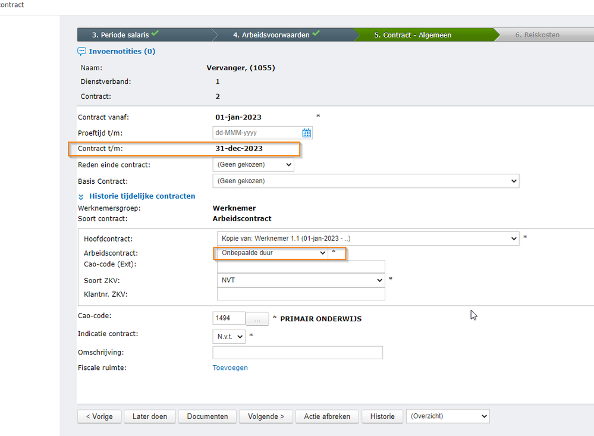The image size is (594, 436).
Task: Open the Soort ZKV dropdown
Action: tap(301, 280)
